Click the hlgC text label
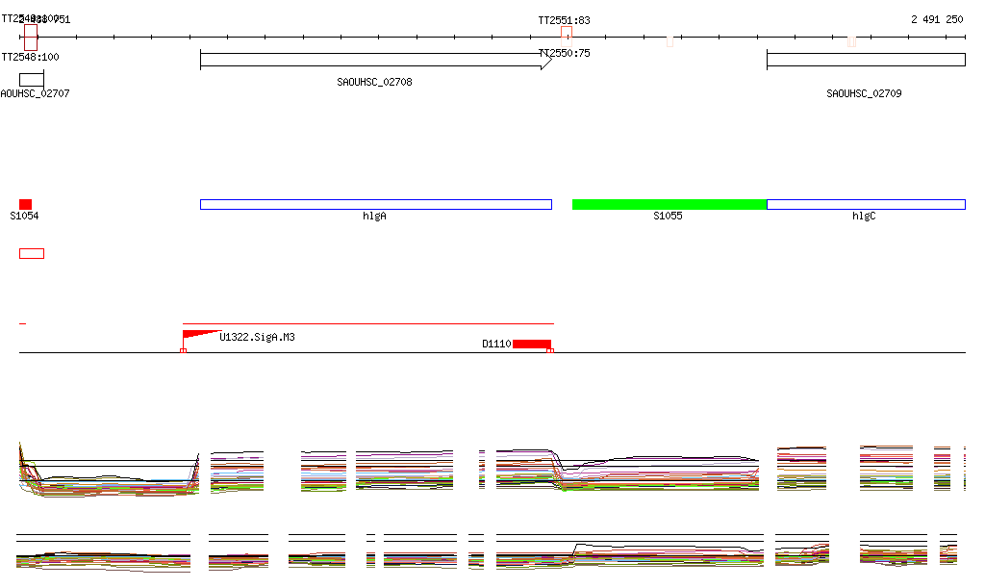This screenshot has height=588, width=985. 864,217
